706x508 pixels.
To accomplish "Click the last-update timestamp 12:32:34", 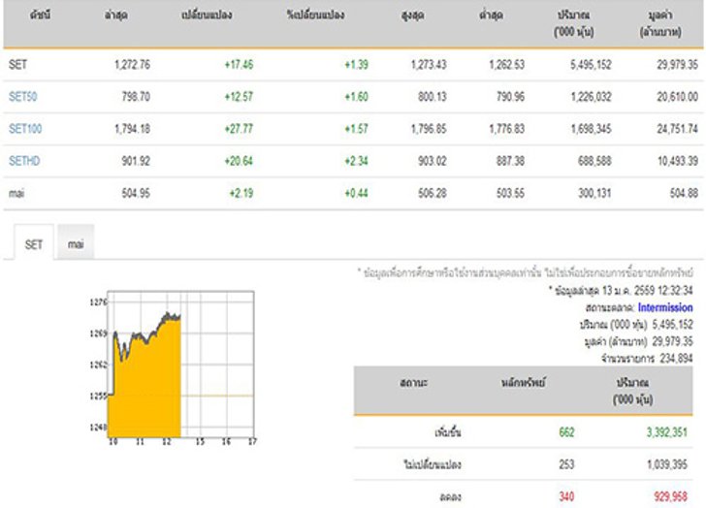I will coord(675,291).
